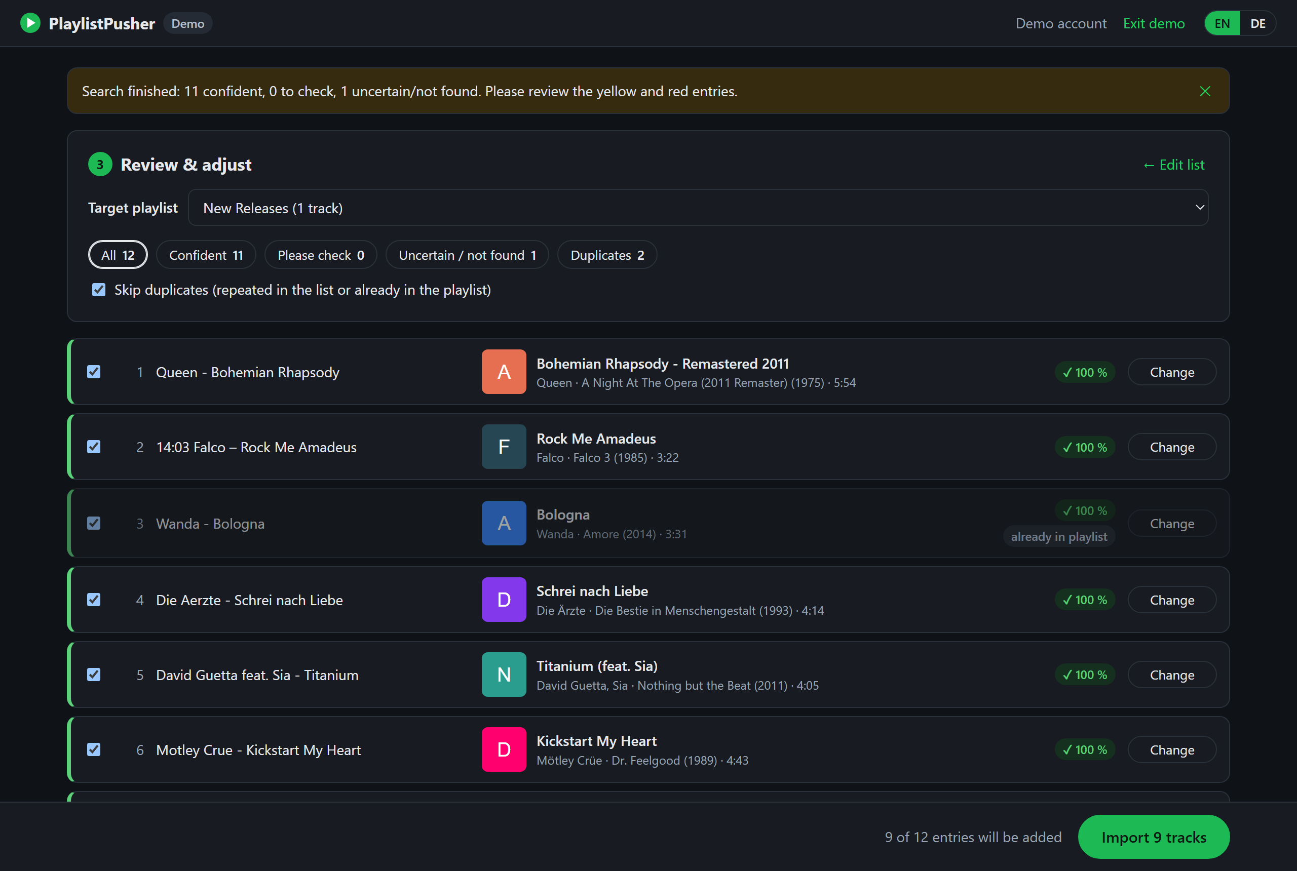Click "14:03 Falco – Rock Me Amadeus" text
This screenshot has height=871, width=1297.
point(256,447)
